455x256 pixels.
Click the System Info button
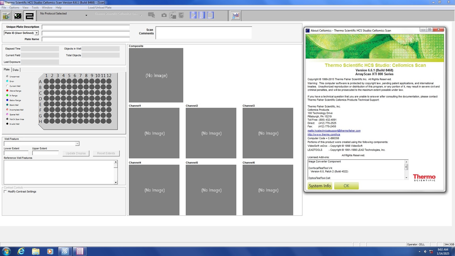320,186
